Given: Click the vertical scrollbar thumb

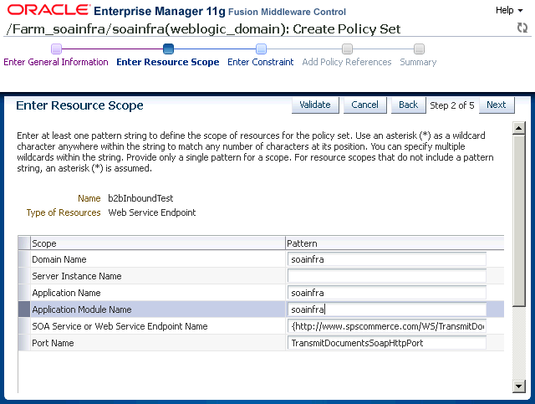Looking at the screenshot, I should click(519, 222).
